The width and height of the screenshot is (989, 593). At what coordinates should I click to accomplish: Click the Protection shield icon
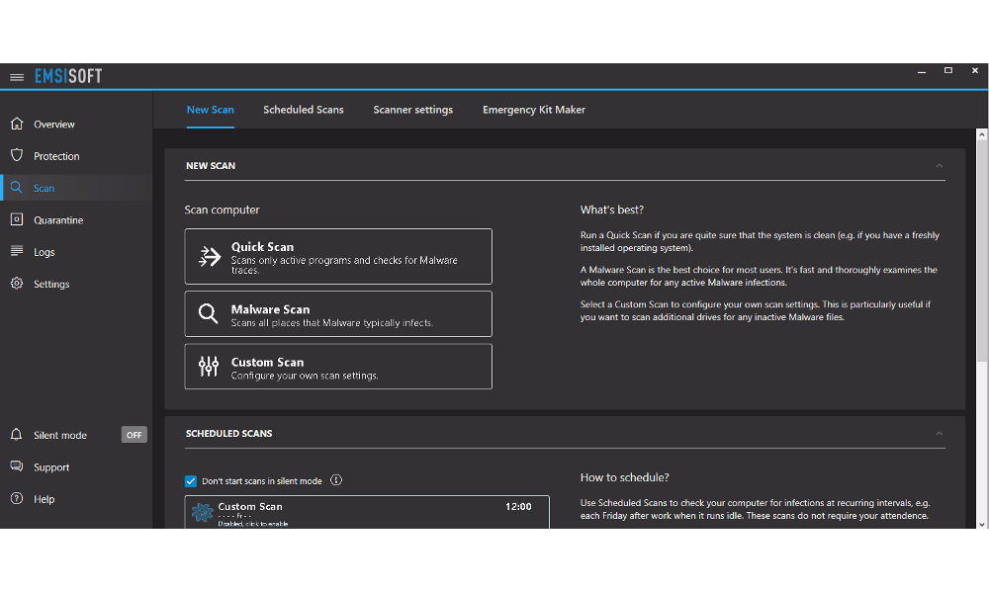[x=17, y=155]
